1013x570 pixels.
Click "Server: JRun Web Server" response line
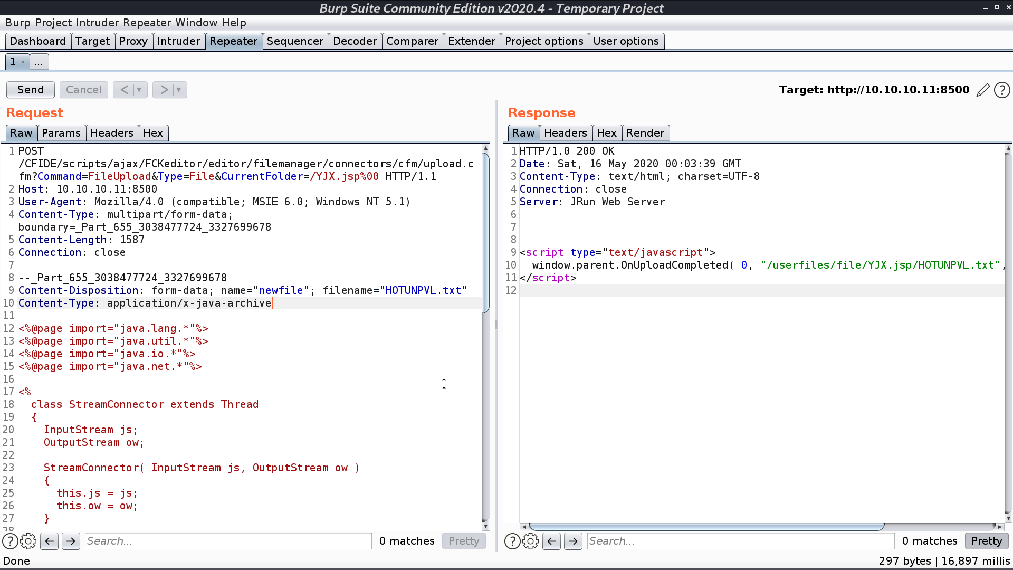[x=592, y=202]
